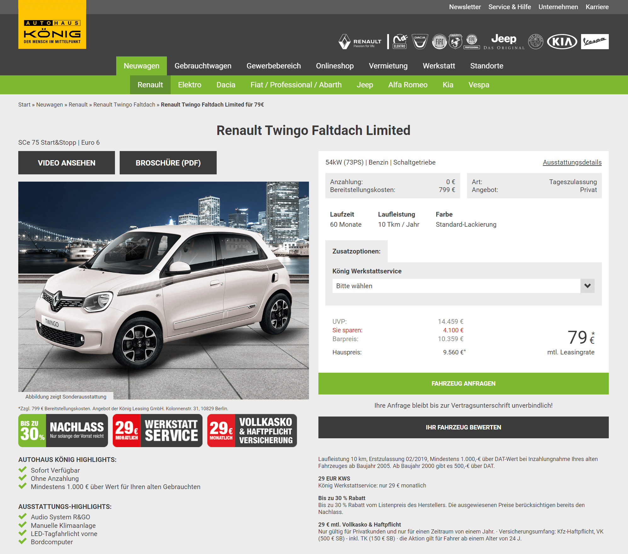Click the 29€ Vollkasko & Haftpflicht badge

click(x=252, y=430)
